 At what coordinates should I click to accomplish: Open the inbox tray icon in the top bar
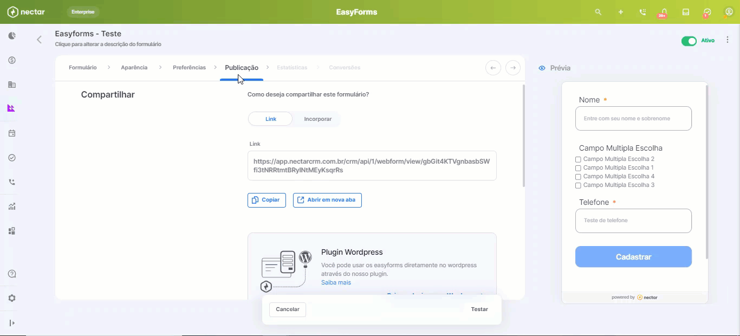click(x=686, y=12)
